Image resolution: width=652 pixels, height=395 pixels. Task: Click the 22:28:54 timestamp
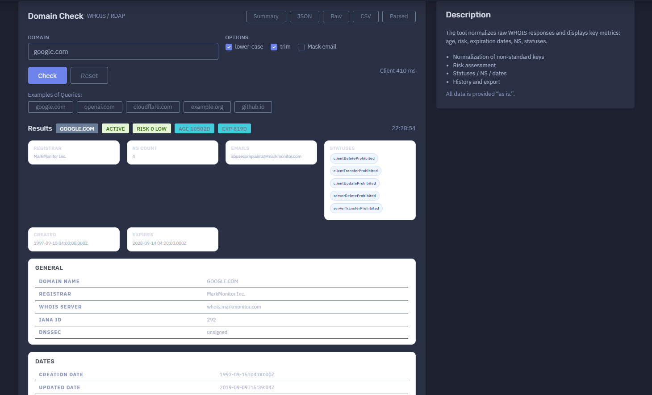(404, 128)
